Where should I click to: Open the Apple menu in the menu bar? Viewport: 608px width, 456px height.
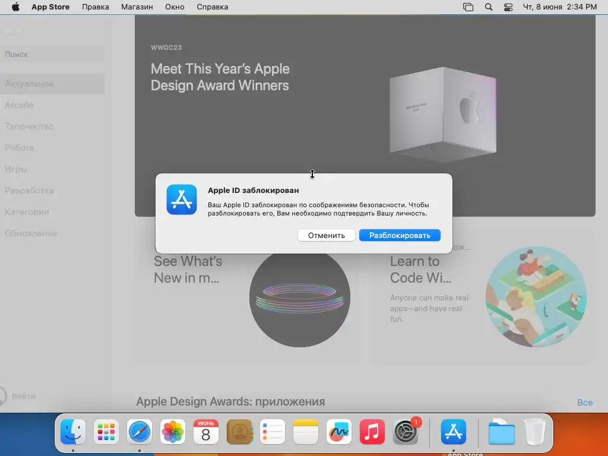click(x=15, y=7)
